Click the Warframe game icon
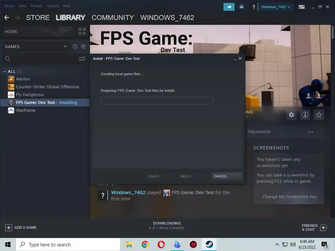The width and height of the screenshot is (335, 251). 11,110
